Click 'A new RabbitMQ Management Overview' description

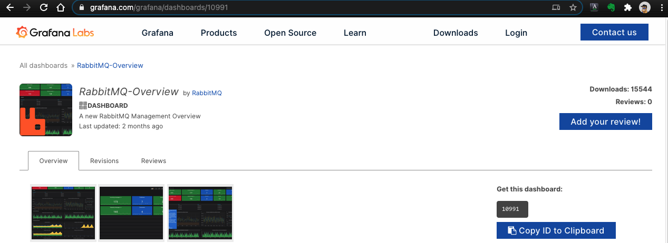click(x=140, y=116)
